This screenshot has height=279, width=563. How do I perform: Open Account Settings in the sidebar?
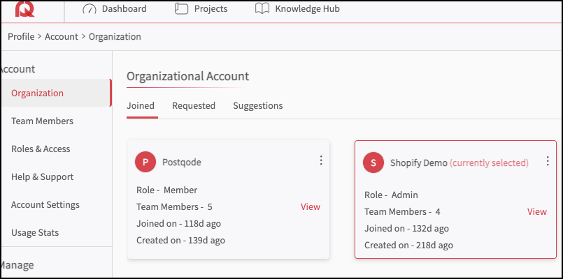click(45, 205)
